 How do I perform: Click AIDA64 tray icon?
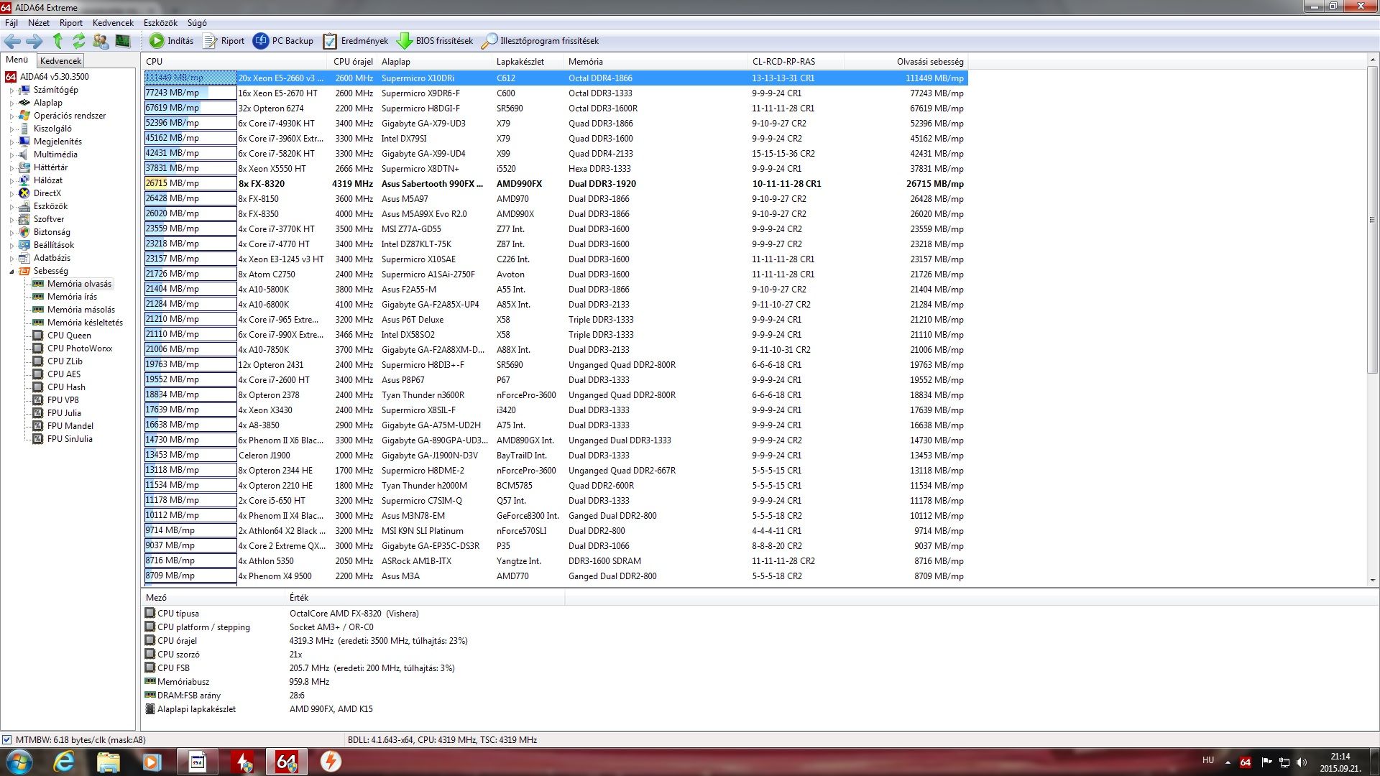[1246, 762]
